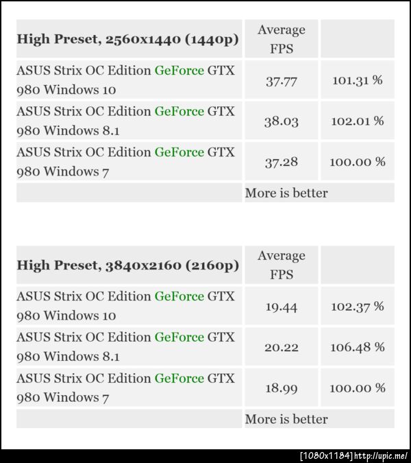
Task: Click the 38.03 average FPS value
Action: coord(281,121)
